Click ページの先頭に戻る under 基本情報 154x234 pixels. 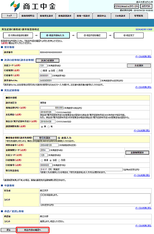(142, 131)
